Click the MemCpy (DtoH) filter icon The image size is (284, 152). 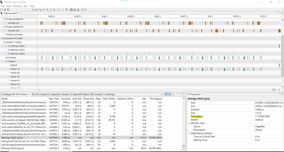click(x=9, y=50)
